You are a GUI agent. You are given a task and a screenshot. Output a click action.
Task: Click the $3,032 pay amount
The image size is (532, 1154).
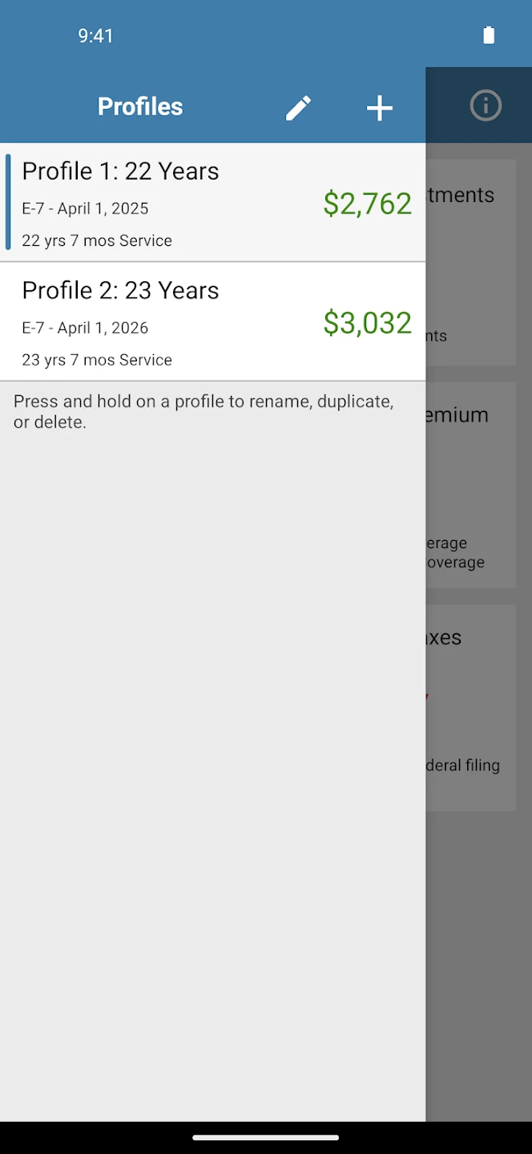[367, 323]
